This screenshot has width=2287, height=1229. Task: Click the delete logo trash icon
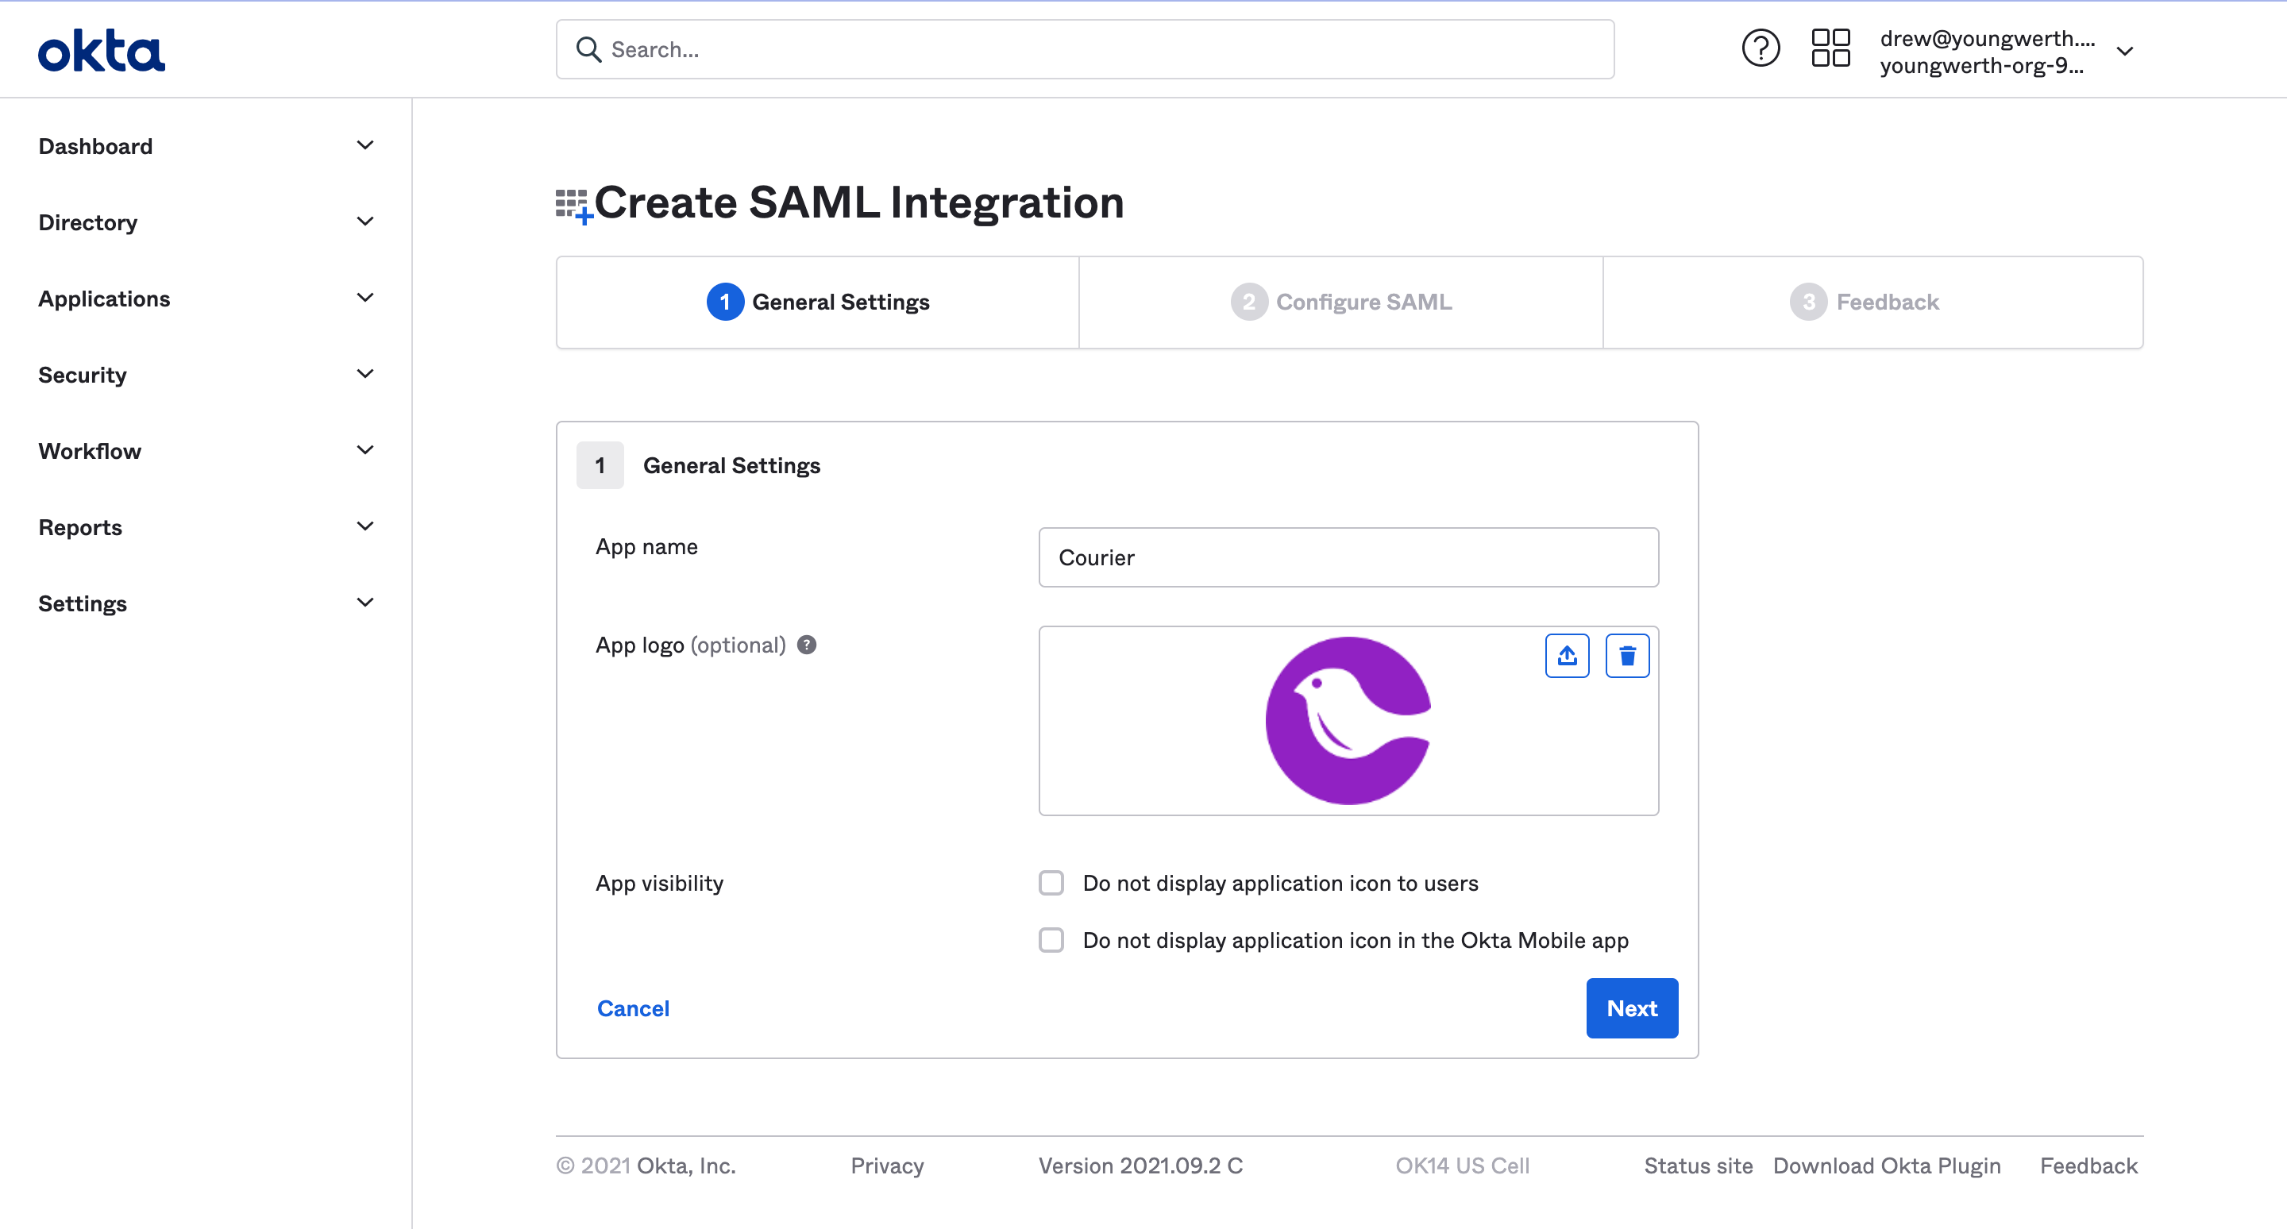1627,655
